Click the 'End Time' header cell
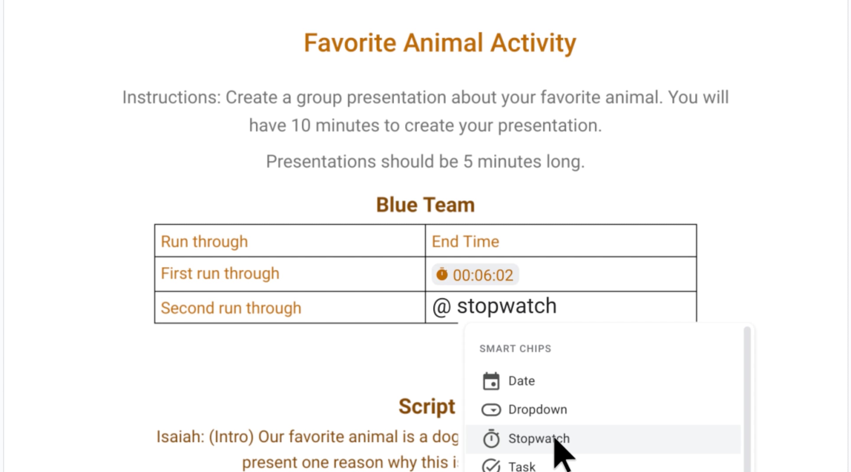 tap(465, 241)
